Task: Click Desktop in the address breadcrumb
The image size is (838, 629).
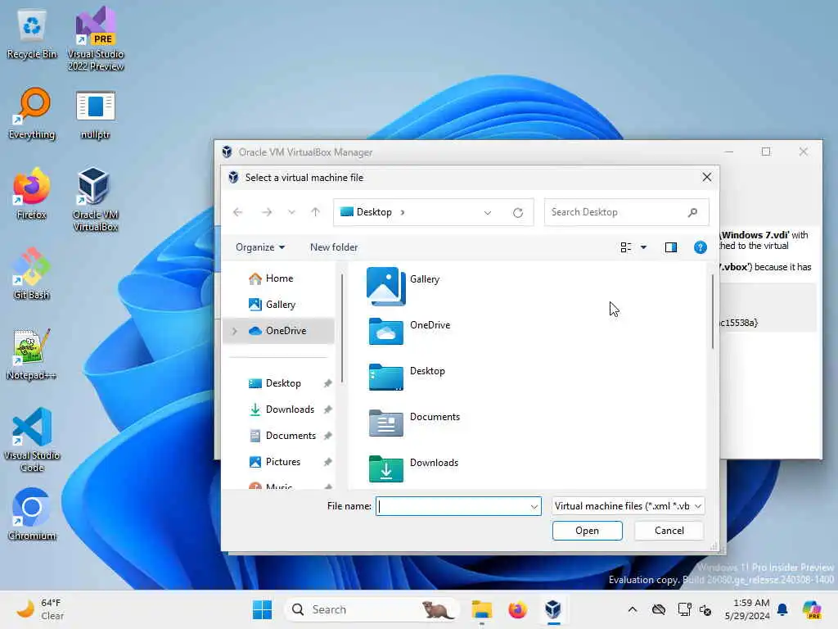Action: coord(374,212)
